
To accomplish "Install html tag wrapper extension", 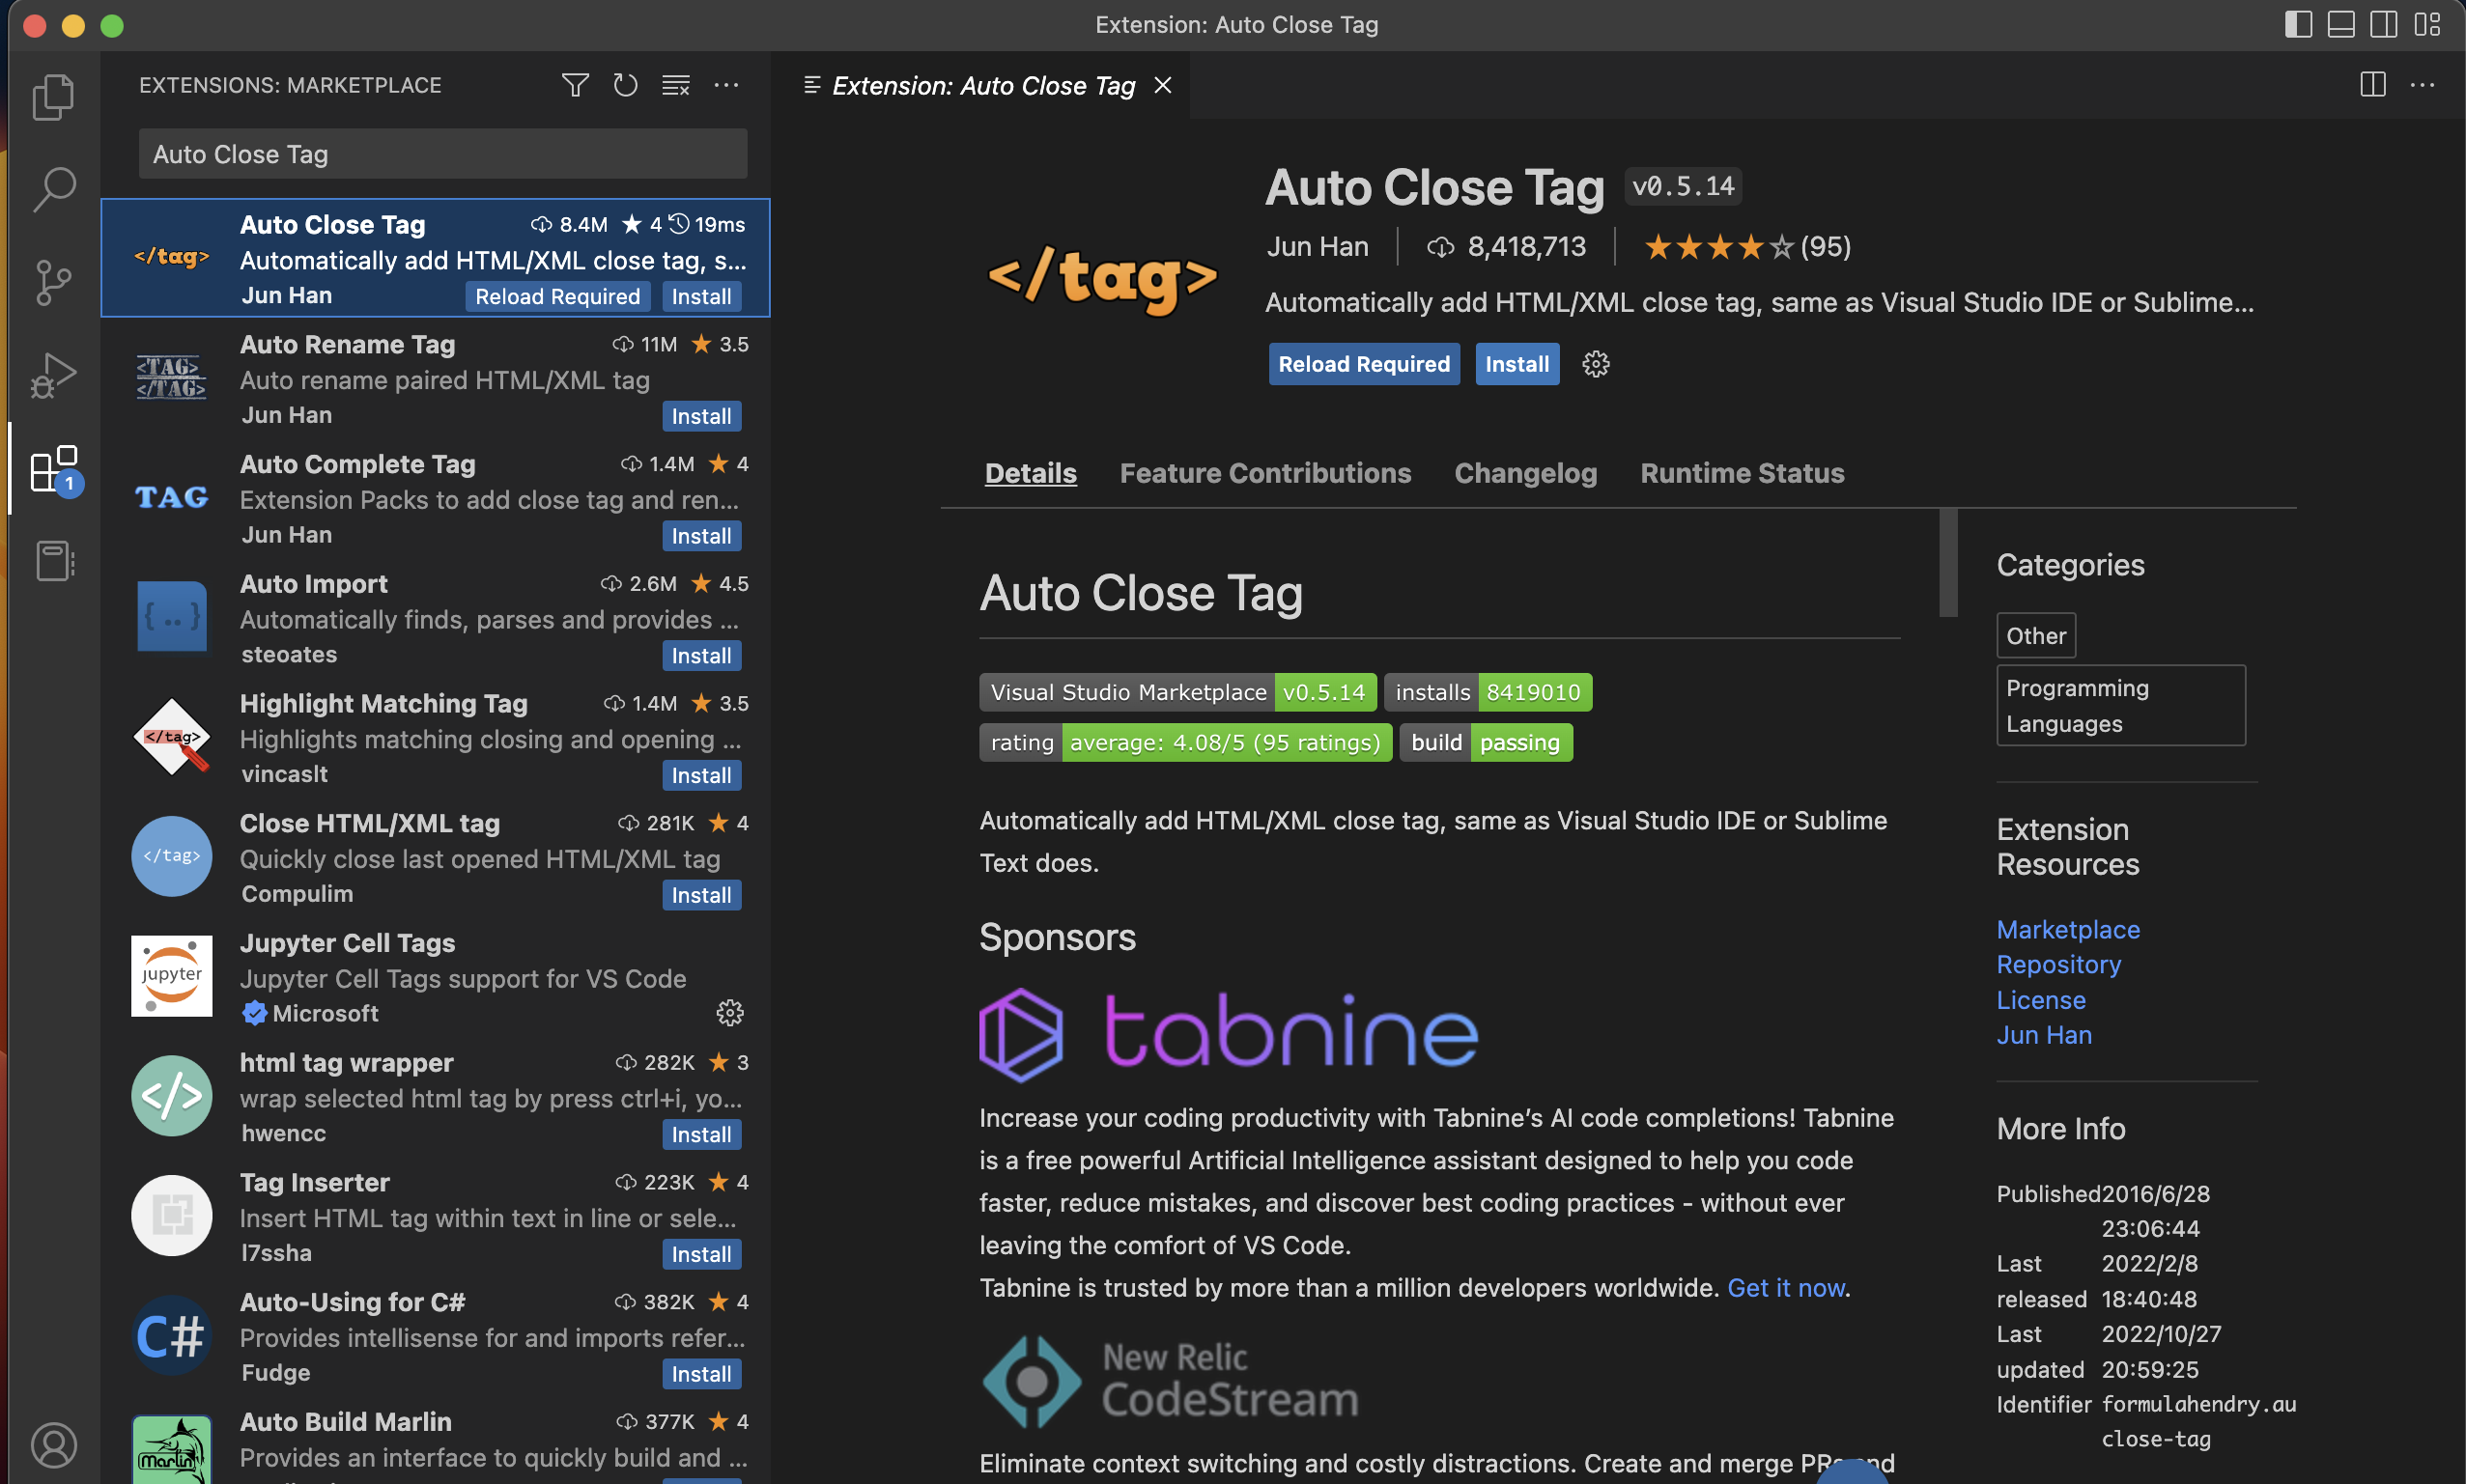I will [700, 1134].
